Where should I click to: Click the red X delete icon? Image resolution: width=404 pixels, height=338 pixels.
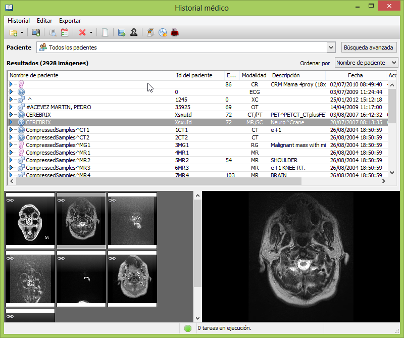coord(82,32)
